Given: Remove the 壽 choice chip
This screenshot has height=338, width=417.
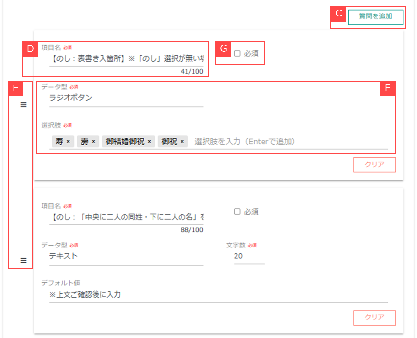Looking at the screenshot, I should [93, 142].
